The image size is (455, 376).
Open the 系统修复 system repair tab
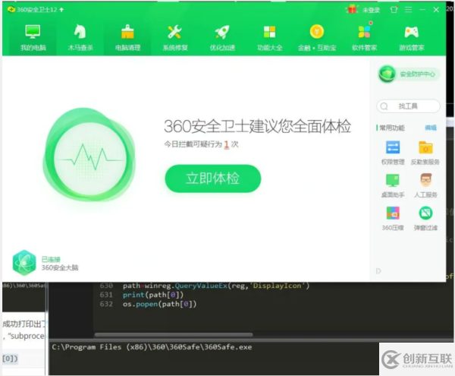(175, 38)
